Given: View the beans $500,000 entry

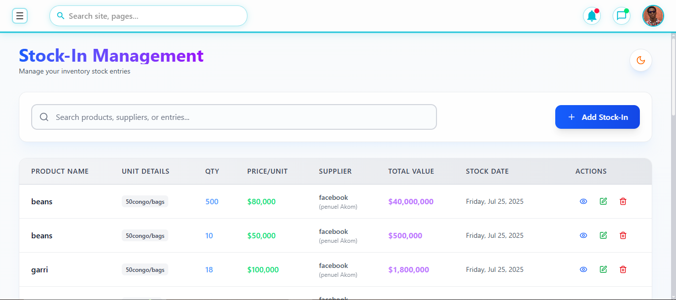Looking at the screenshot, I should (583, 235).
